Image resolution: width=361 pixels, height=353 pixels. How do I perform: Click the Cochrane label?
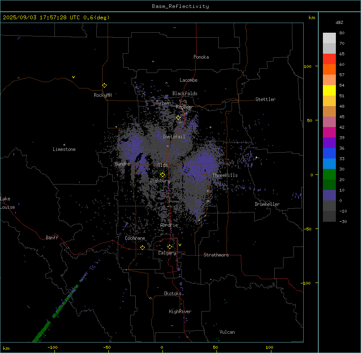(x=135, y=238)
